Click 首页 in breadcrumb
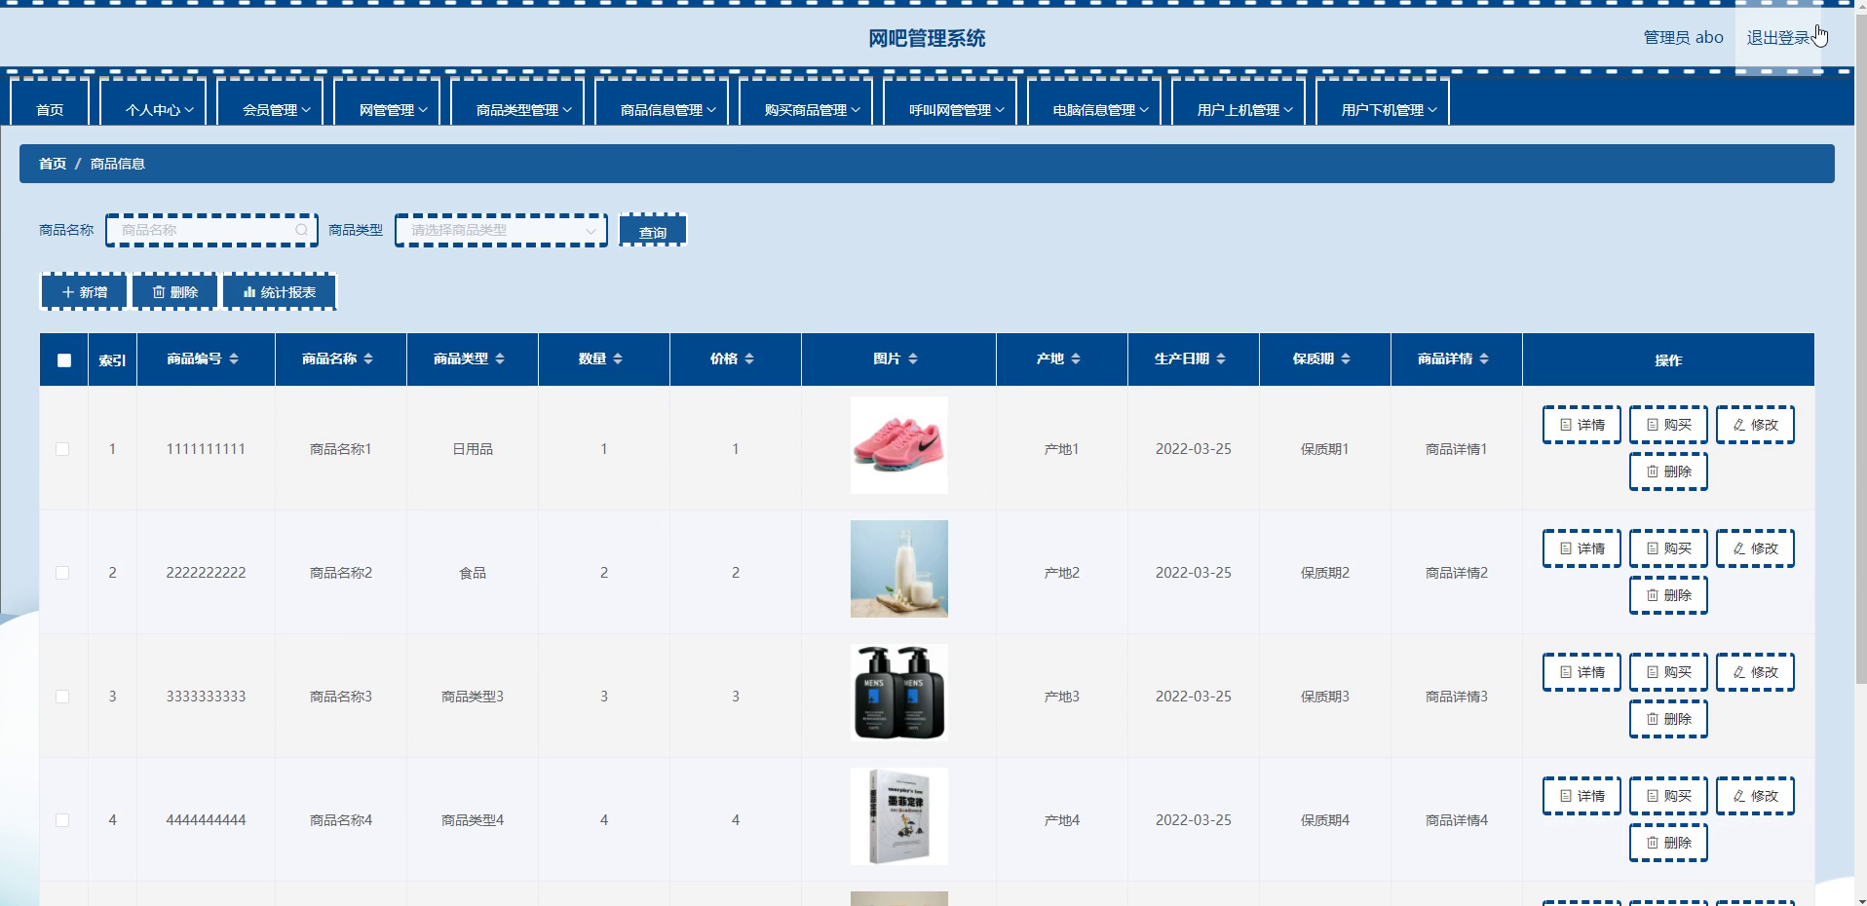 [x=53, y=164]
